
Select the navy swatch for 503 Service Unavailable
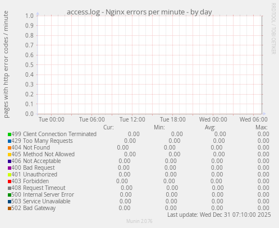pyautogui.click(x=10, y=202)
